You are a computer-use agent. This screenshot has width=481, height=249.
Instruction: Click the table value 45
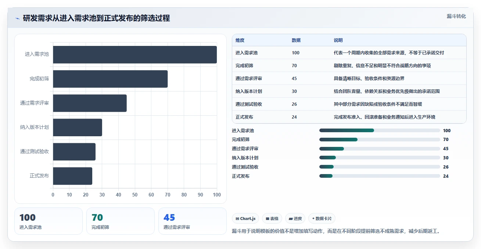point(294,79)
